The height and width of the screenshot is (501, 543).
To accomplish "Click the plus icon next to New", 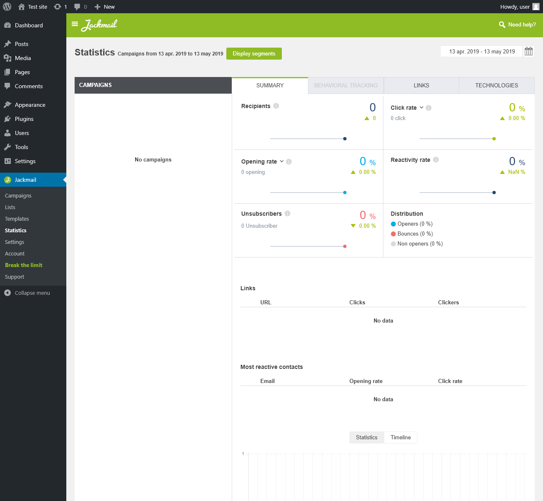I will click(x=97, y=7).
